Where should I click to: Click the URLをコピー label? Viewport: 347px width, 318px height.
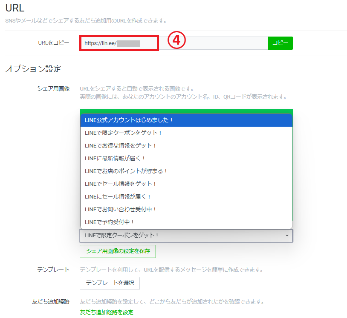(54, 43)
